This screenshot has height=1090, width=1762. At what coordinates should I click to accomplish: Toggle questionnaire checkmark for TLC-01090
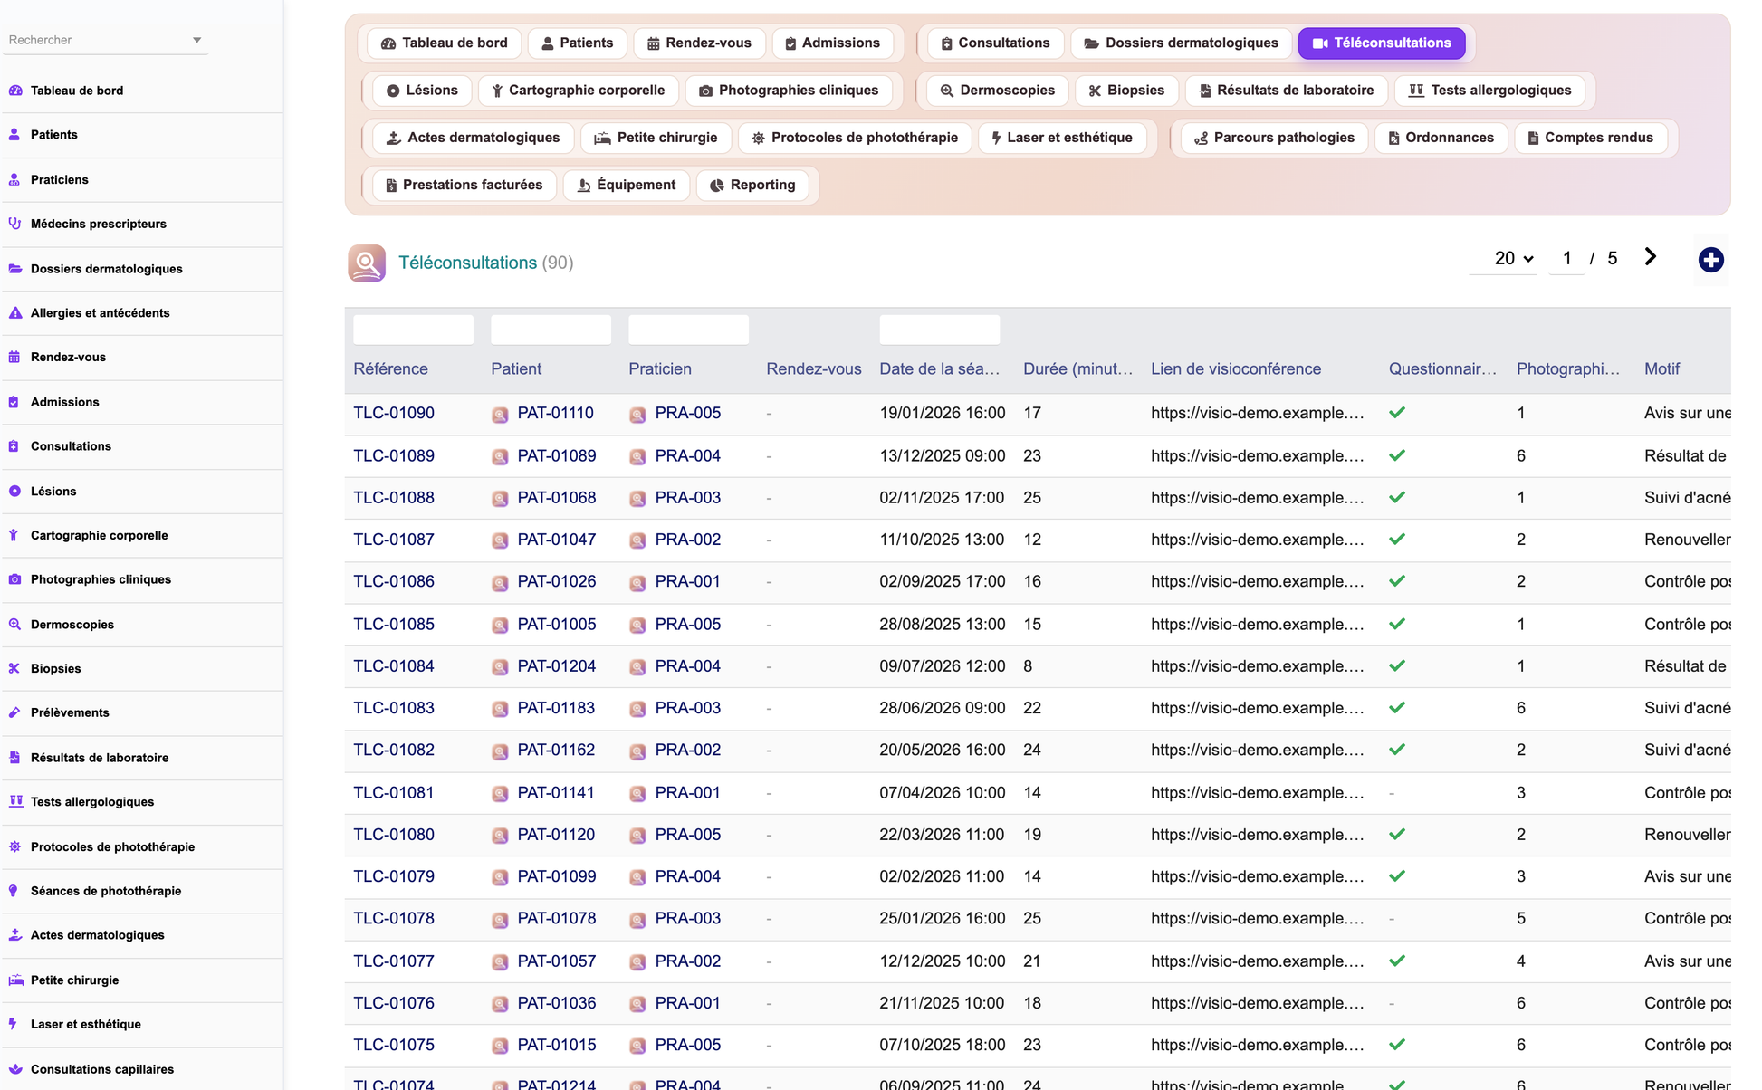pos(1397,413)
